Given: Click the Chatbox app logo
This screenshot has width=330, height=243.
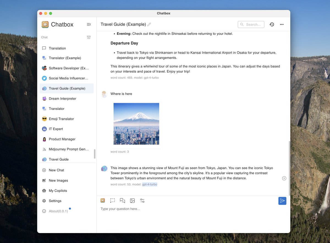Looking at the screenshot, I should tap(45, 25).
